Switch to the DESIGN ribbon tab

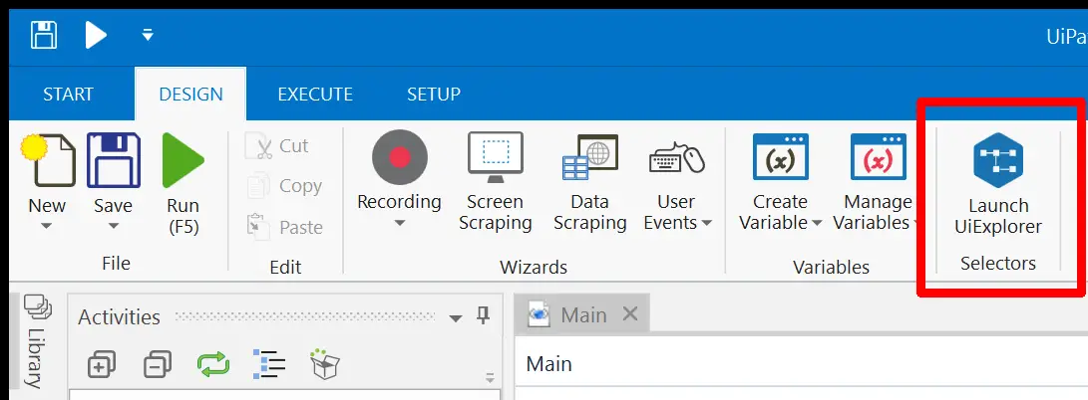tap(190, 95)
